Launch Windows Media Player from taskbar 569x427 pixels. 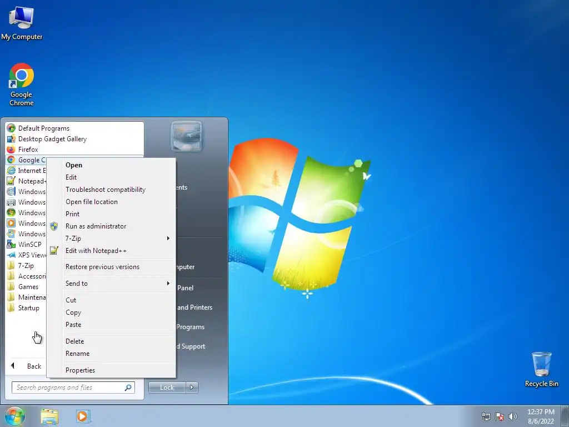pyautogui.click(x=83, y=416)
